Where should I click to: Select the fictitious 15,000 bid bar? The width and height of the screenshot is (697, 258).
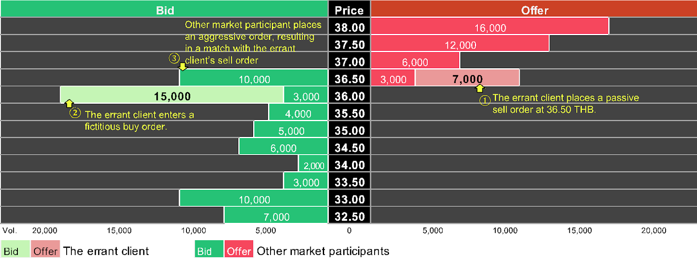pyautogui.click(x=172, y=96)
